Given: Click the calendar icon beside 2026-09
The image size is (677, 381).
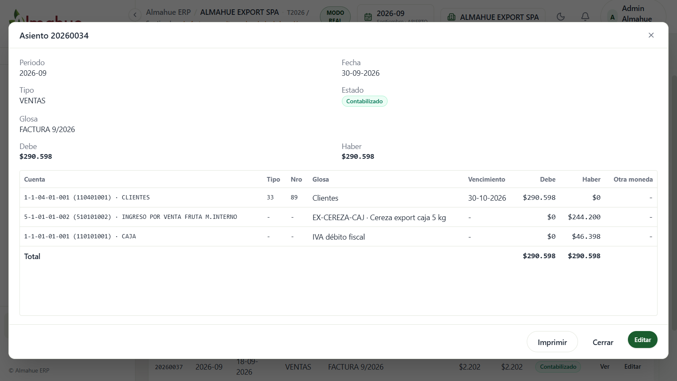Looking at the screenshot, I should tap(368, 17).
